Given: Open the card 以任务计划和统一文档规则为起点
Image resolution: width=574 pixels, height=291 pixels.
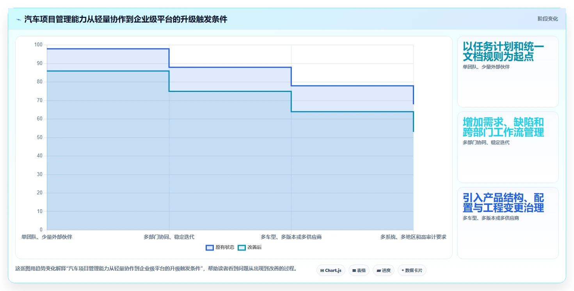Looking at the screenshot, I should 508,71.
